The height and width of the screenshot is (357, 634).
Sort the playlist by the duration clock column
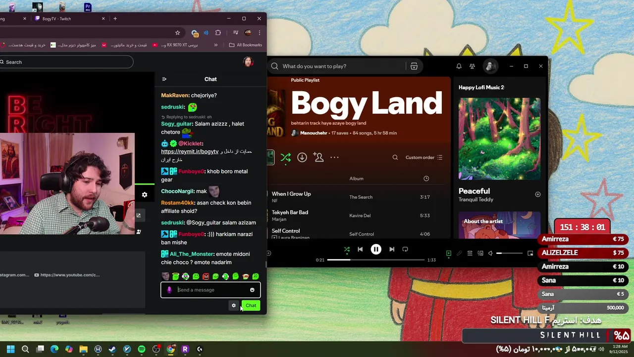click(x=426, y=178)
